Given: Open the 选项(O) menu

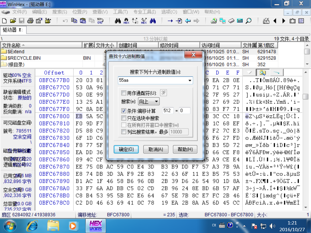Looking at the screenshot, I should 169,12.
